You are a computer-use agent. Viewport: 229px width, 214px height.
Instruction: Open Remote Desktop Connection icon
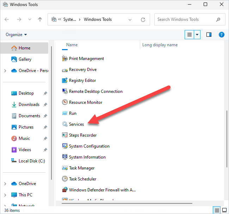65,91
